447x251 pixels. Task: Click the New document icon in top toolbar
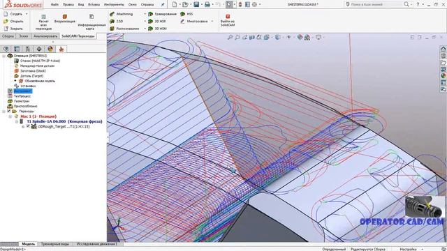175,4
